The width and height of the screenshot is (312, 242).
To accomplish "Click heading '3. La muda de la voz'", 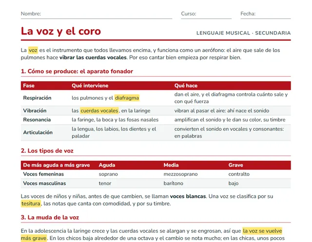I will [50, 217].
